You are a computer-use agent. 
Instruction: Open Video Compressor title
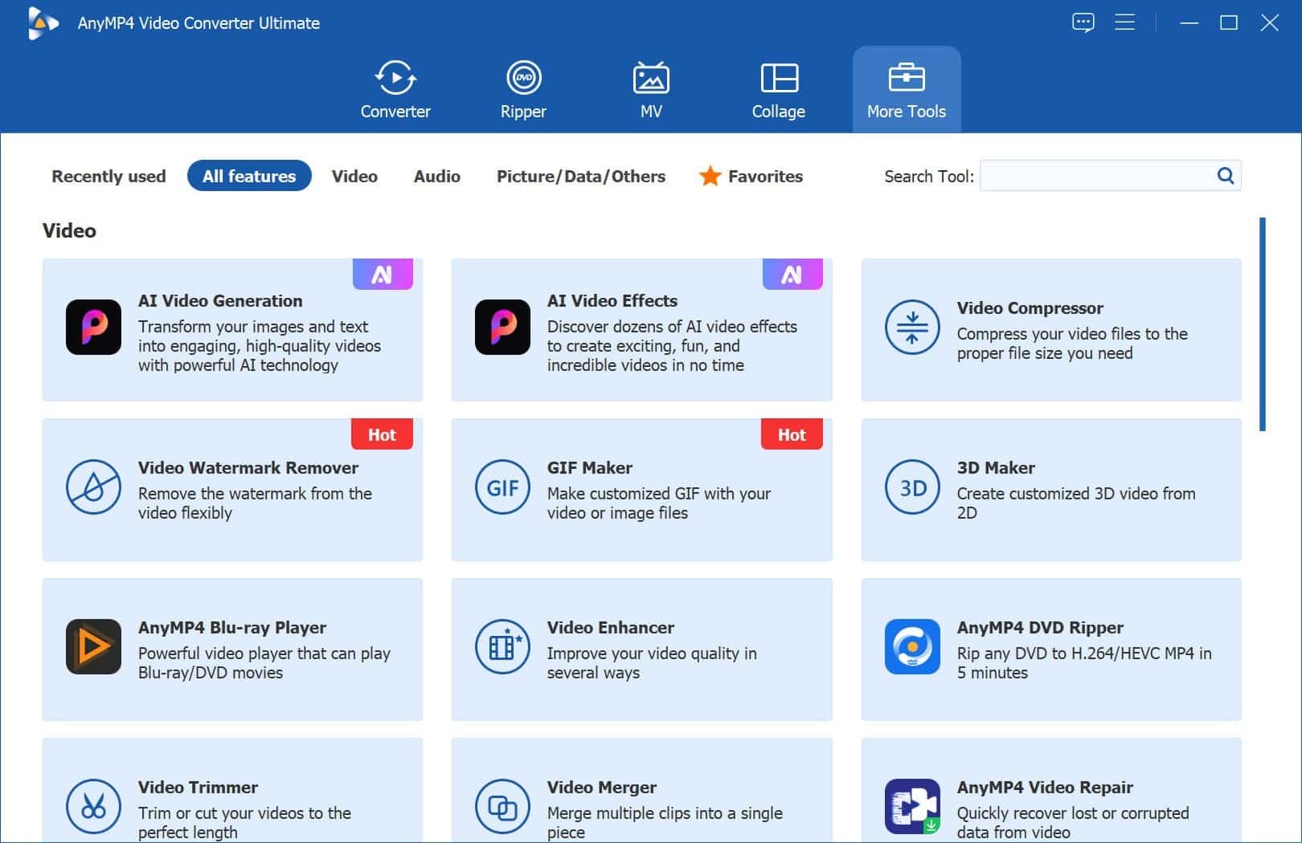click(1030, 307)
